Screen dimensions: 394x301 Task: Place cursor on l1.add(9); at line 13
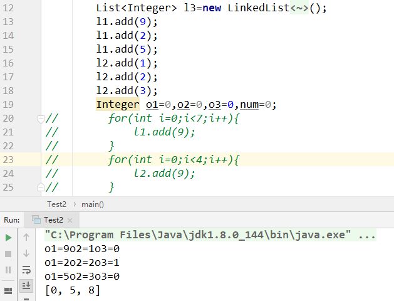[x=127, y=21]
